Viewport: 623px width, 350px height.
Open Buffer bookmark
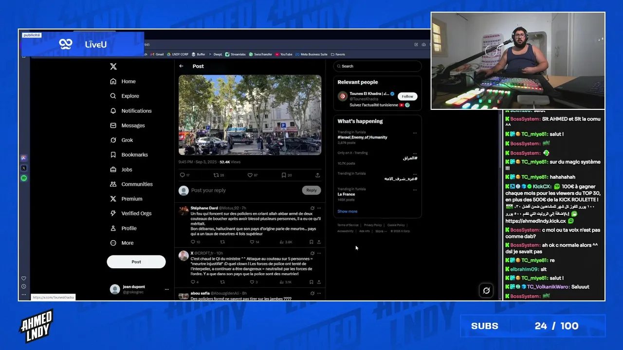click(x=199, y=54)
